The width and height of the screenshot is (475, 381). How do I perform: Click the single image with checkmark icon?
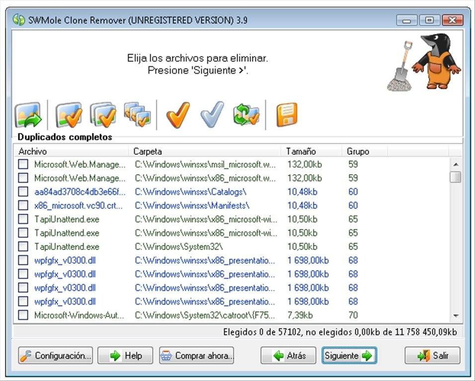[69, 115]
